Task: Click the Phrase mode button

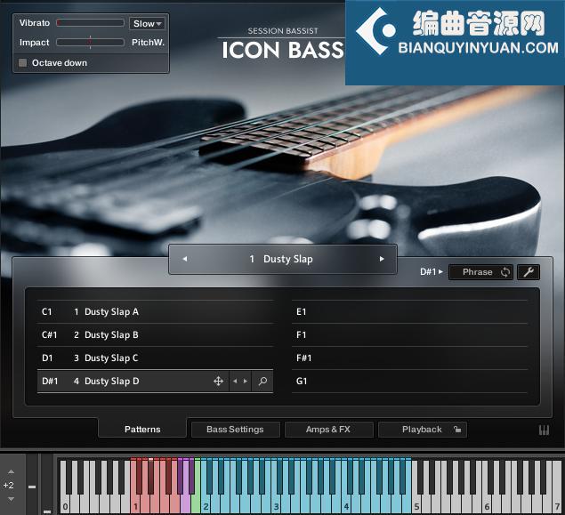Action: pos(477,272)
